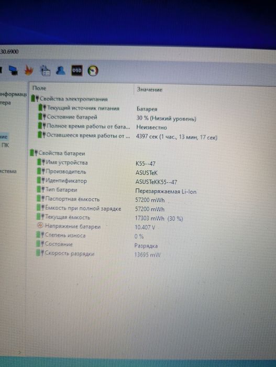This screenshot has height=367, width=276.
Task: Select the ПК item in left tree
Action: (5, 145)
